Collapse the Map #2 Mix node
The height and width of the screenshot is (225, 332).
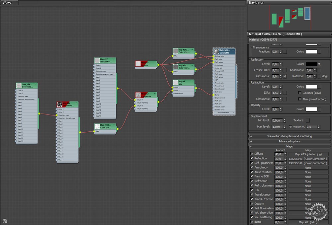pos(192,81)
